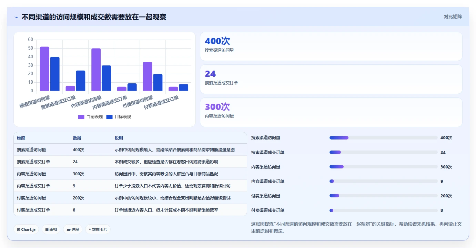This screenshot has height=248, width=476.
Task: Click the summary paragraph starting 这张图提炼
Action: [356, 227]
